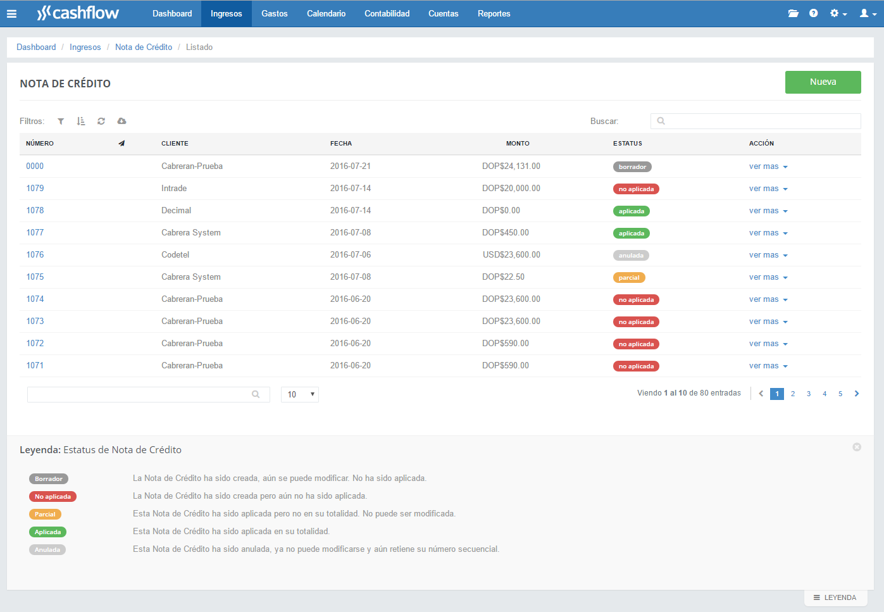The height and width of the screenshot is (612, 884).
Task: Sort by MONTO column header
Action: pos(518,144)
